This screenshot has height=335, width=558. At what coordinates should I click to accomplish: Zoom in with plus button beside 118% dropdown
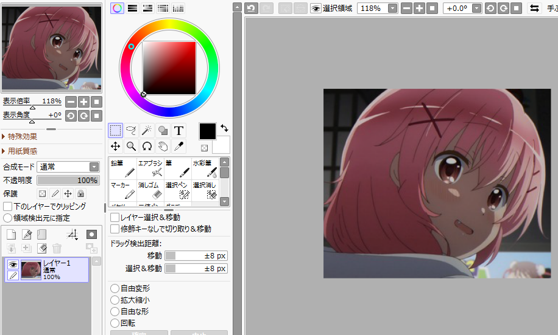click(x=419, y=8)
